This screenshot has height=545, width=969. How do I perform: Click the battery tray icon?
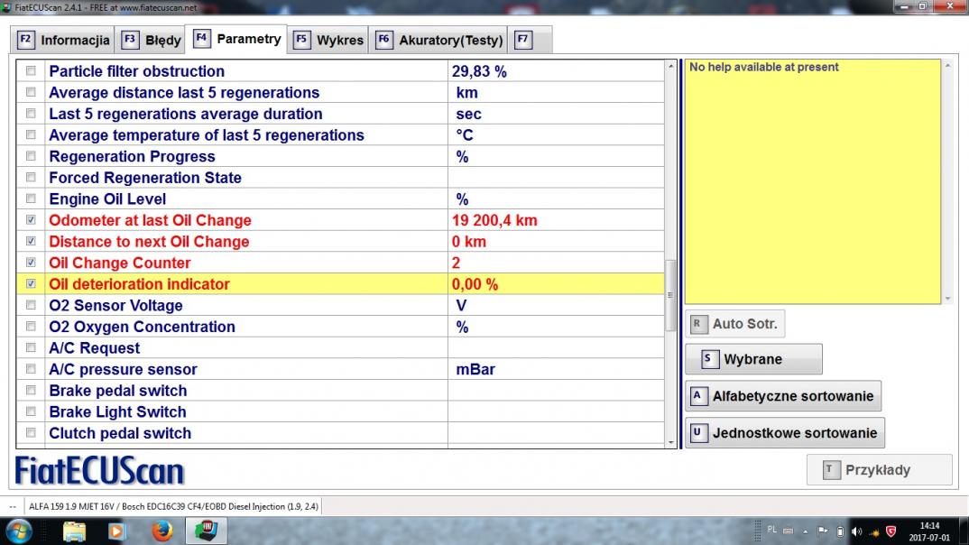click(840, 531)
